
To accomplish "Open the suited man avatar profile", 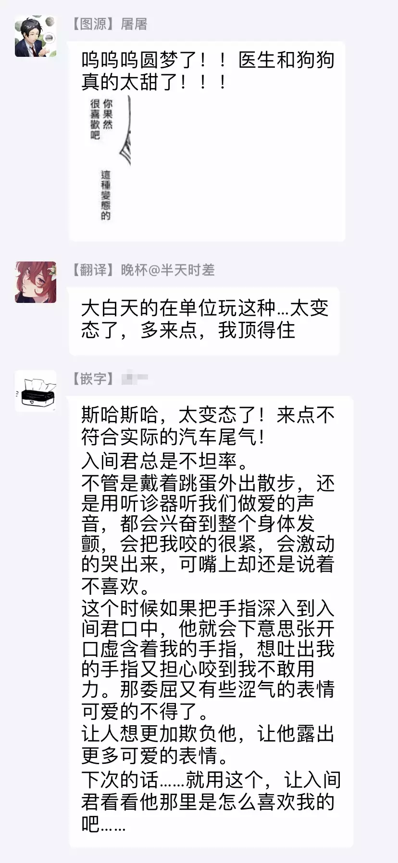I will pos(36,36).
